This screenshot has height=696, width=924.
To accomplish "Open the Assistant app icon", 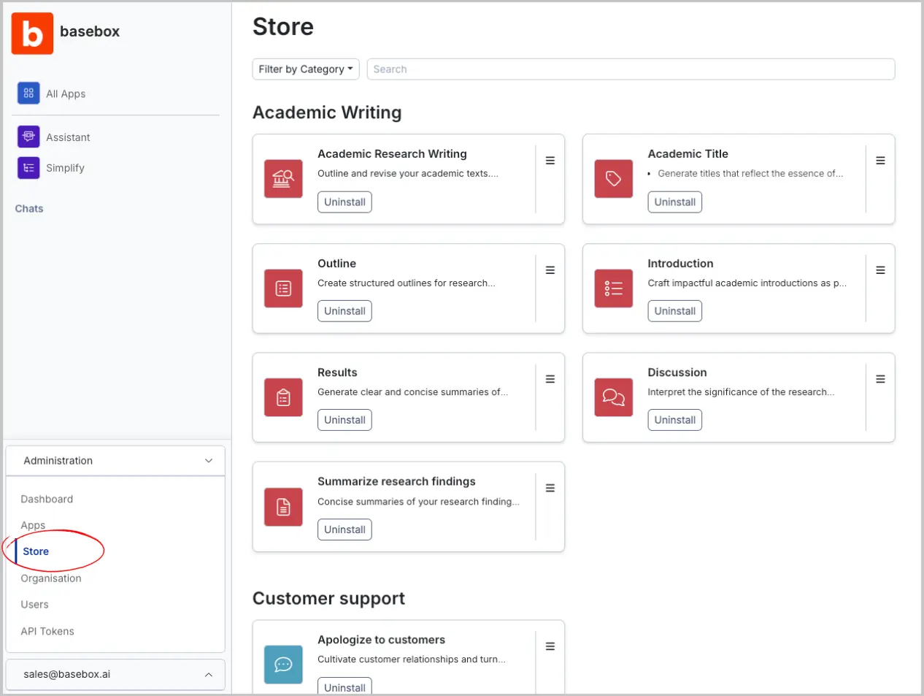I will (x=28, y=137).
